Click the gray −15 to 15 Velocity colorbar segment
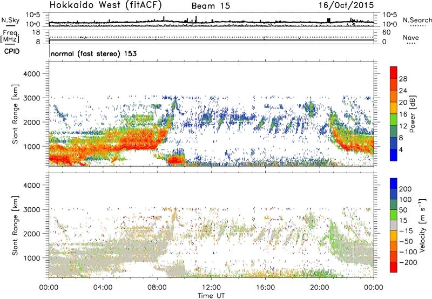 394,225
